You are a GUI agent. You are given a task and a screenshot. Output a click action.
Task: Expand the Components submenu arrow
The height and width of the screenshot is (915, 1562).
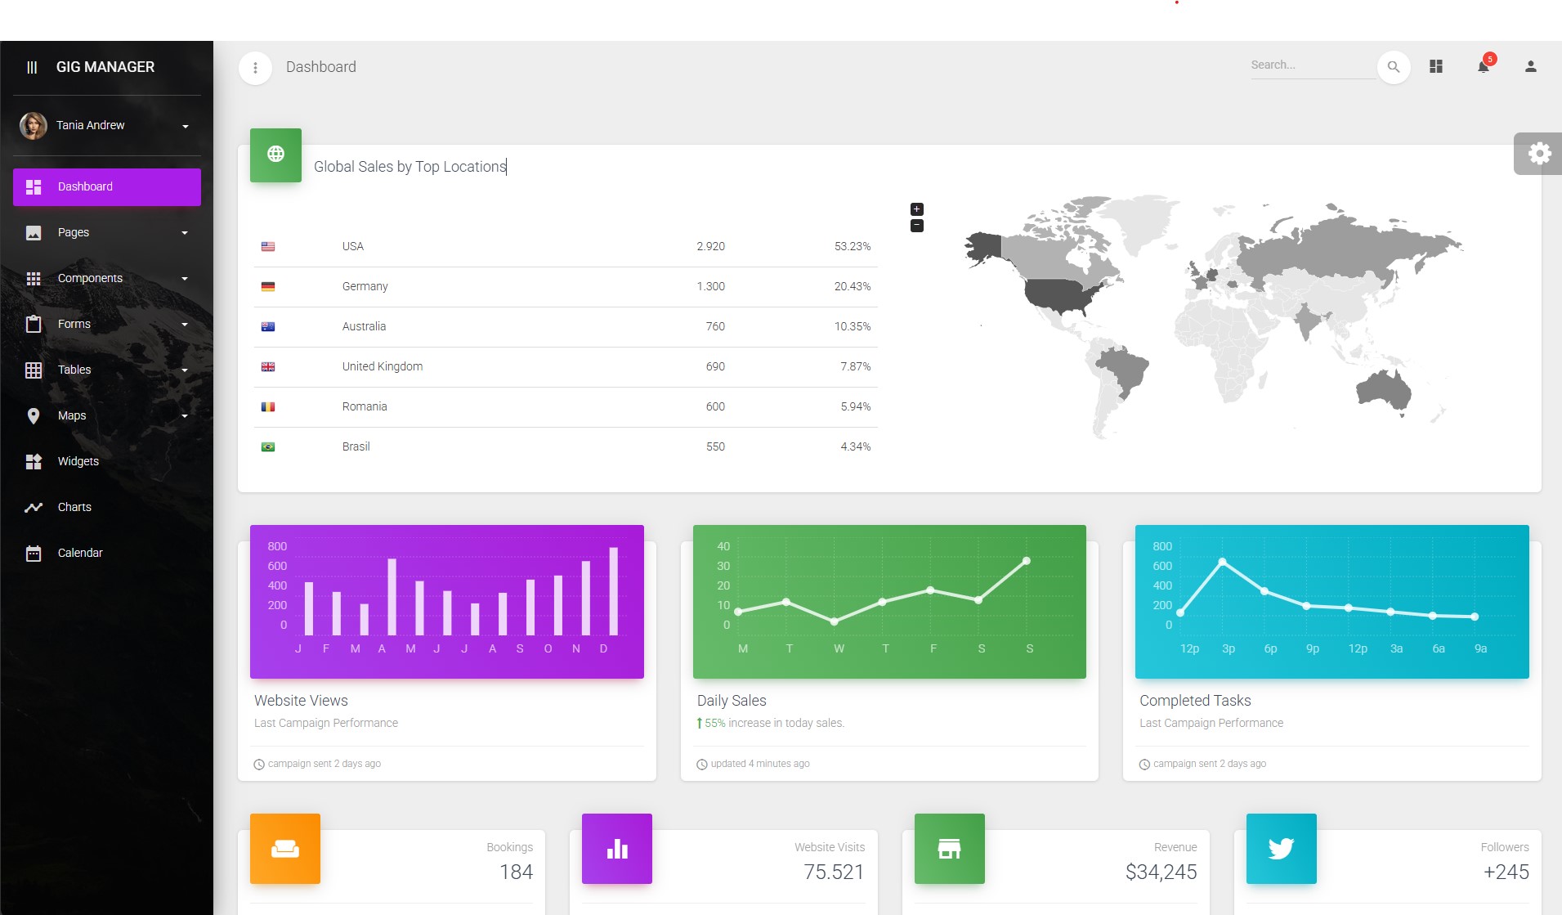[x=185, y=279]
